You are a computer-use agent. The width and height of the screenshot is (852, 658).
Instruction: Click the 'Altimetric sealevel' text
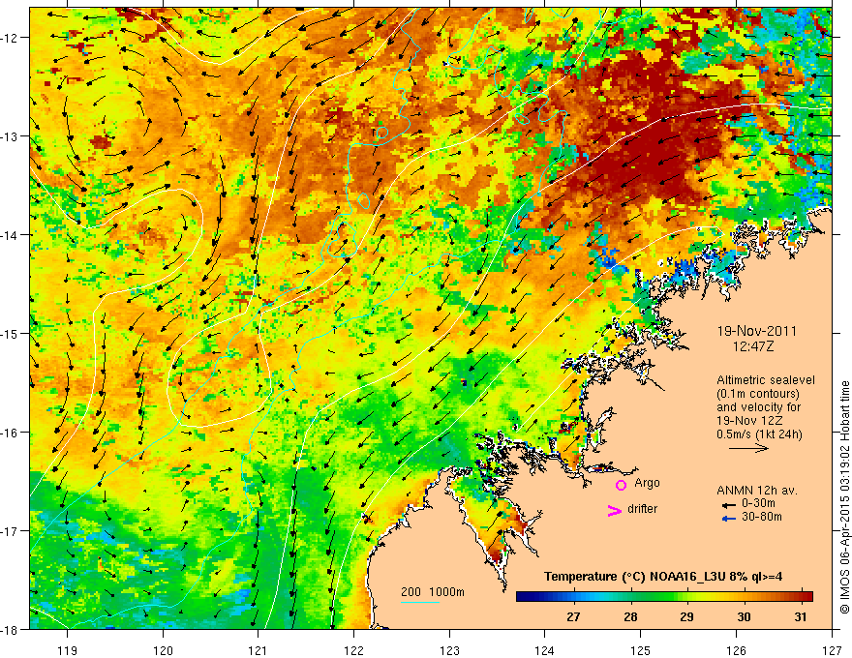[766, 380]
